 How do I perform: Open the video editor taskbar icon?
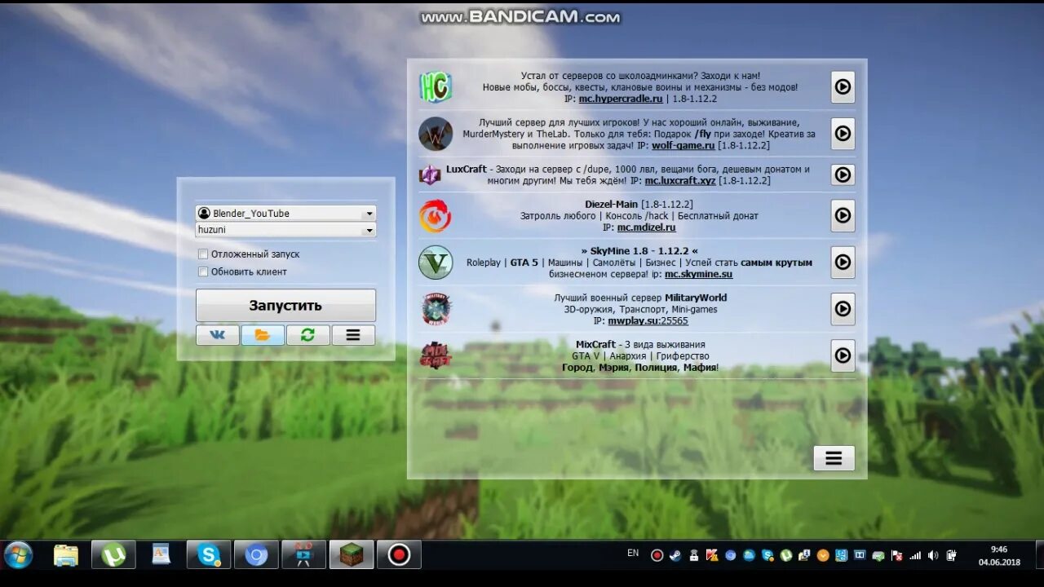303,555
